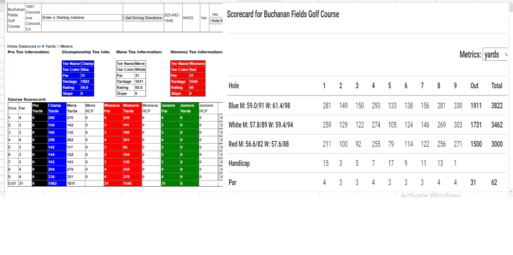
Task: Click the Red total 3000 value
Action: point(497,144)
